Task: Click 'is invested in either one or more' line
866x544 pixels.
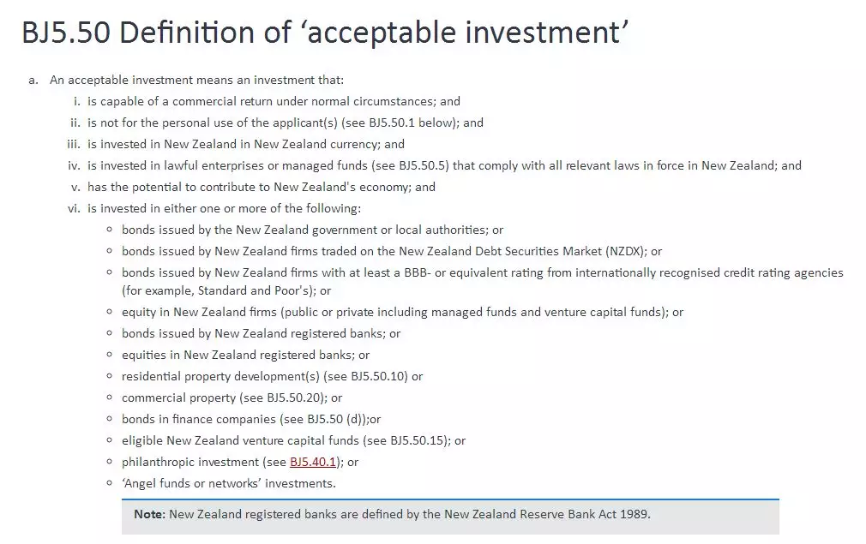Action: tap(224, 208)
